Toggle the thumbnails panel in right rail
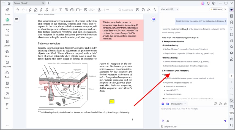The image size is (235, 130). 231,16
